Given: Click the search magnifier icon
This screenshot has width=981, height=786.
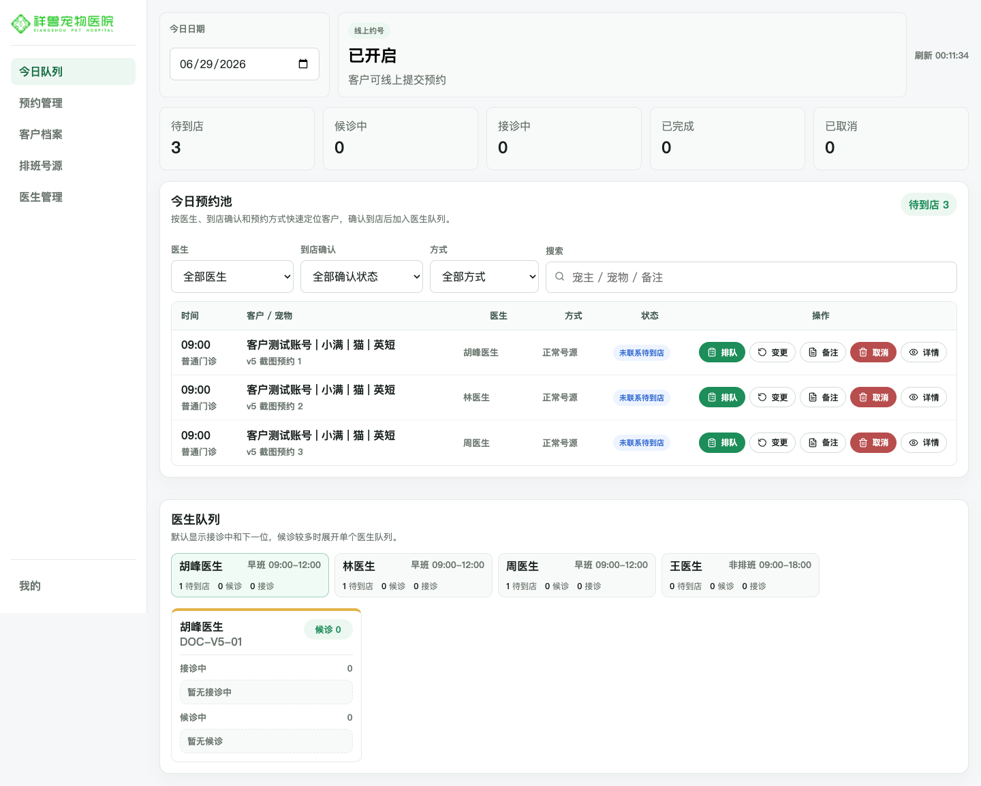Looking at the screenshot, I should tap(560, 277).
